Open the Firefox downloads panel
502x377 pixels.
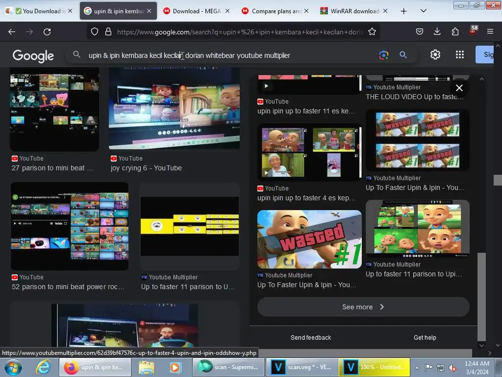point(437,31)
